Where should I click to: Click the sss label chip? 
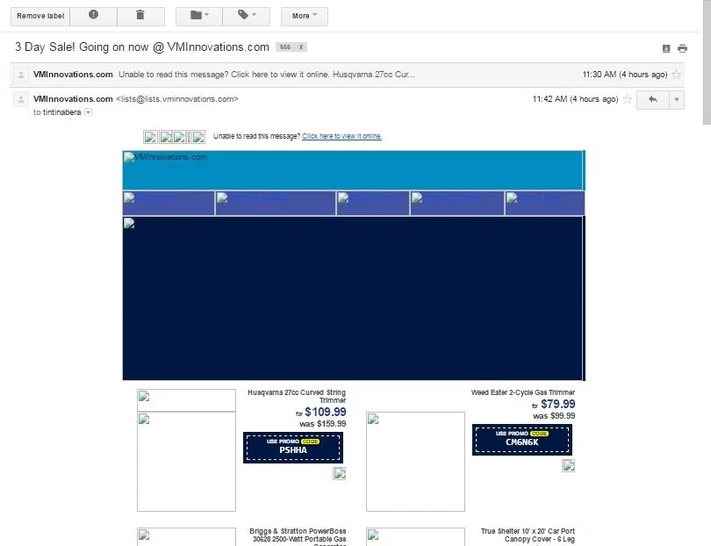(x=285, y=47)
